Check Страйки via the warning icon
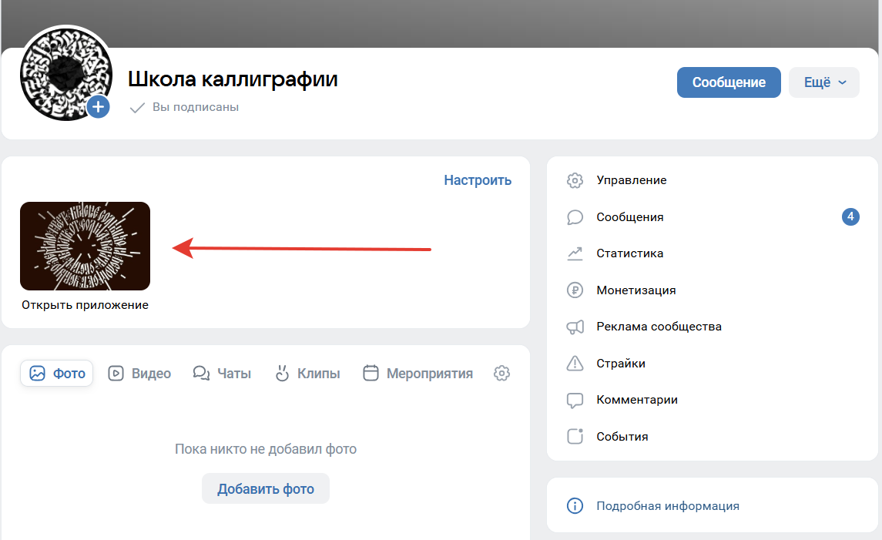This screenshot has width=882, height=540. [574, 363]
